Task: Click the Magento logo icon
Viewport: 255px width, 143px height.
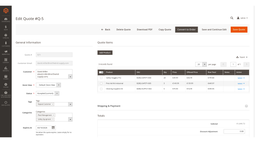Action: coord(6,11)
